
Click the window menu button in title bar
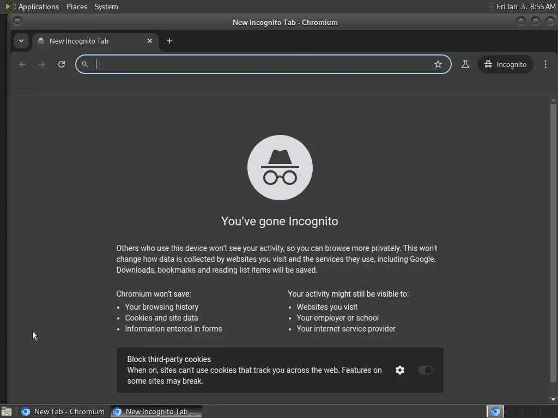(x=17, y=22)
